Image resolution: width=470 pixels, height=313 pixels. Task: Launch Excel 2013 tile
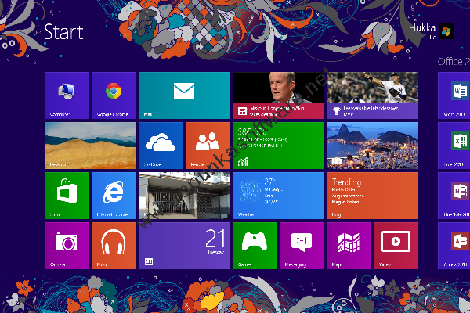click(x=454, y=146)
